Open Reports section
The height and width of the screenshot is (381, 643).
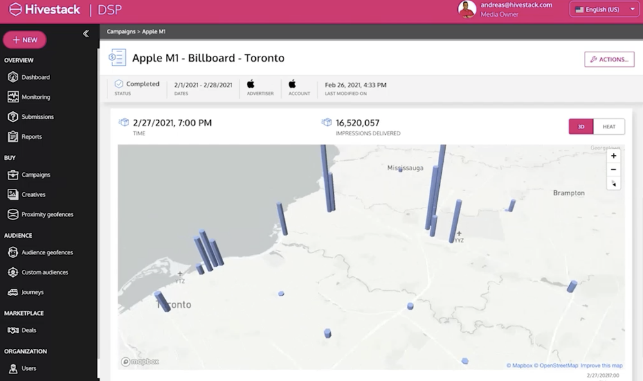pos(32,137)
